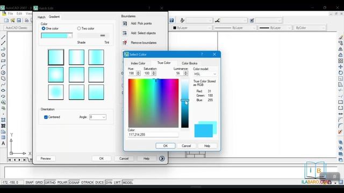
Task: Click the text style icon in Styles toolbar
Action: click(x=182, y=20)
